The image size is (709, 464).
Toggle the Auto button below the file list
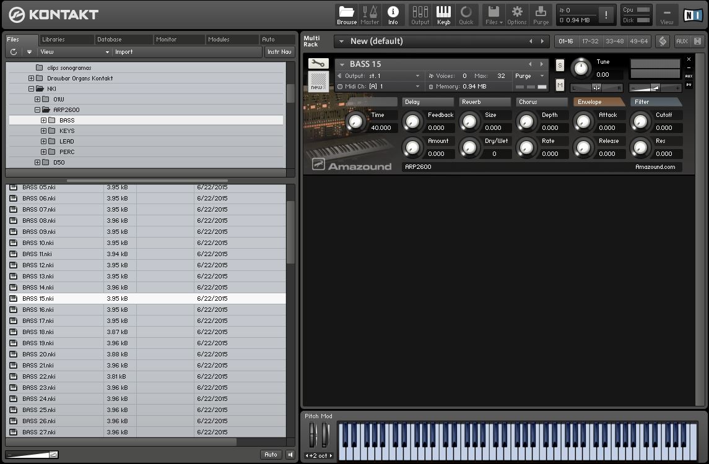point(271,454)
